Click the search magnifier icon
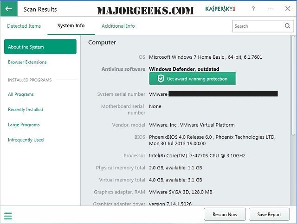The height and width of the screenshot is (224, 297). (287, 26)
